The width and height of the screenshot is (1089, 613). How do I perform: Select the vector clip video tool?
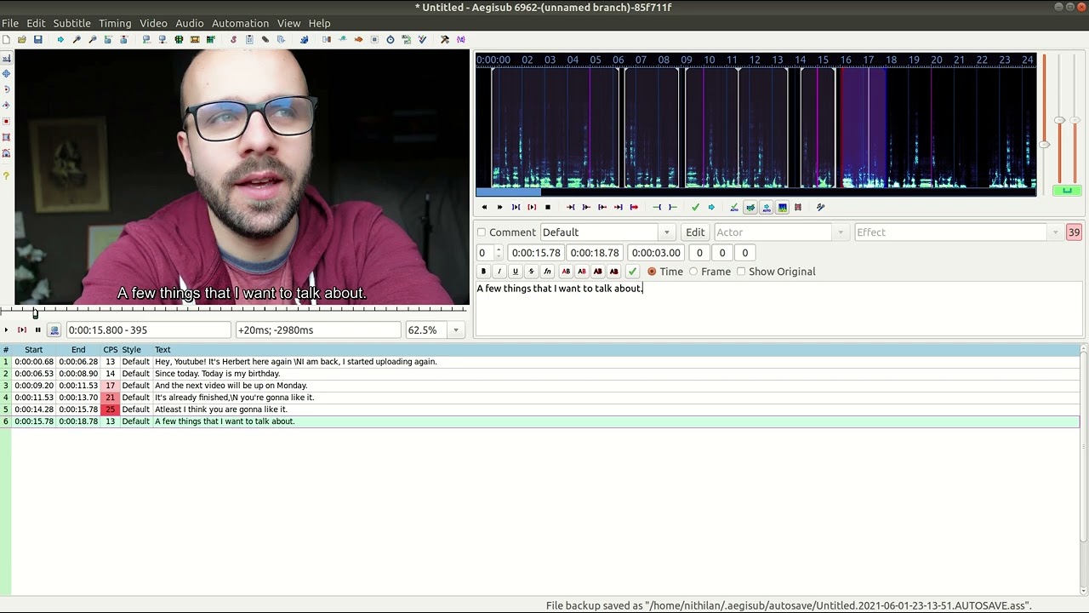pos(6,153)
